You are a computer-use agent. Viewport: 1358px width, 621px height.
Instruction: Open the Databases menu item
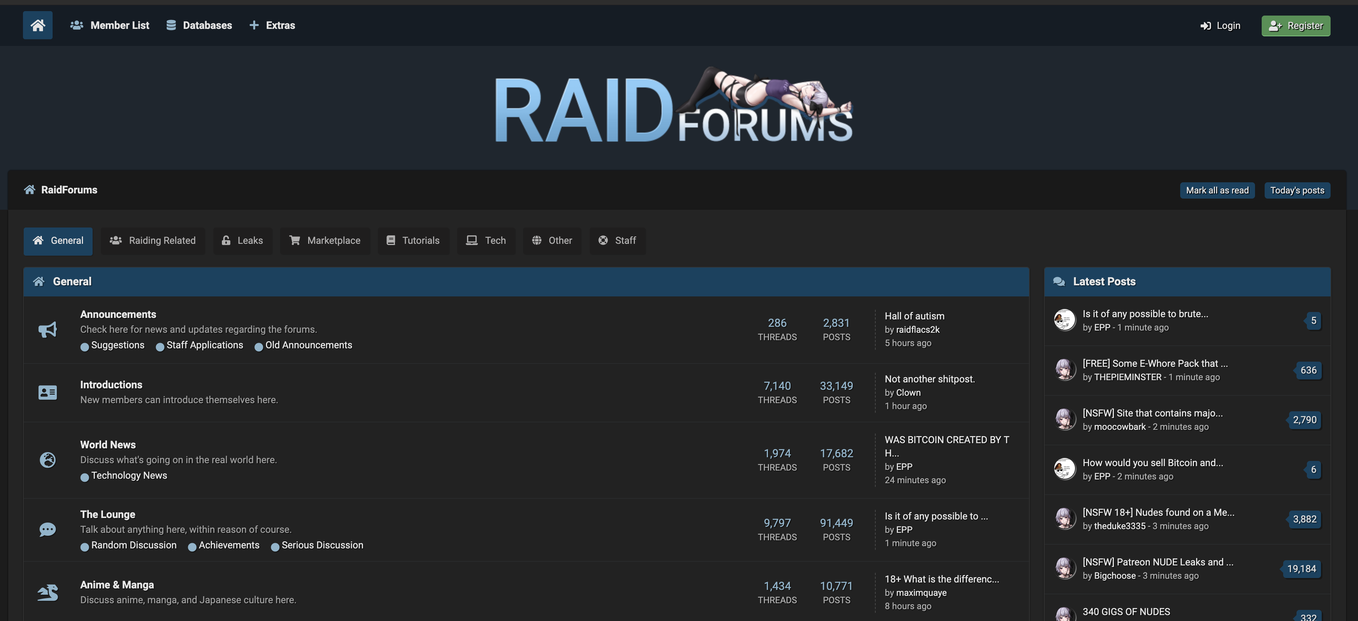coord(199,25)
